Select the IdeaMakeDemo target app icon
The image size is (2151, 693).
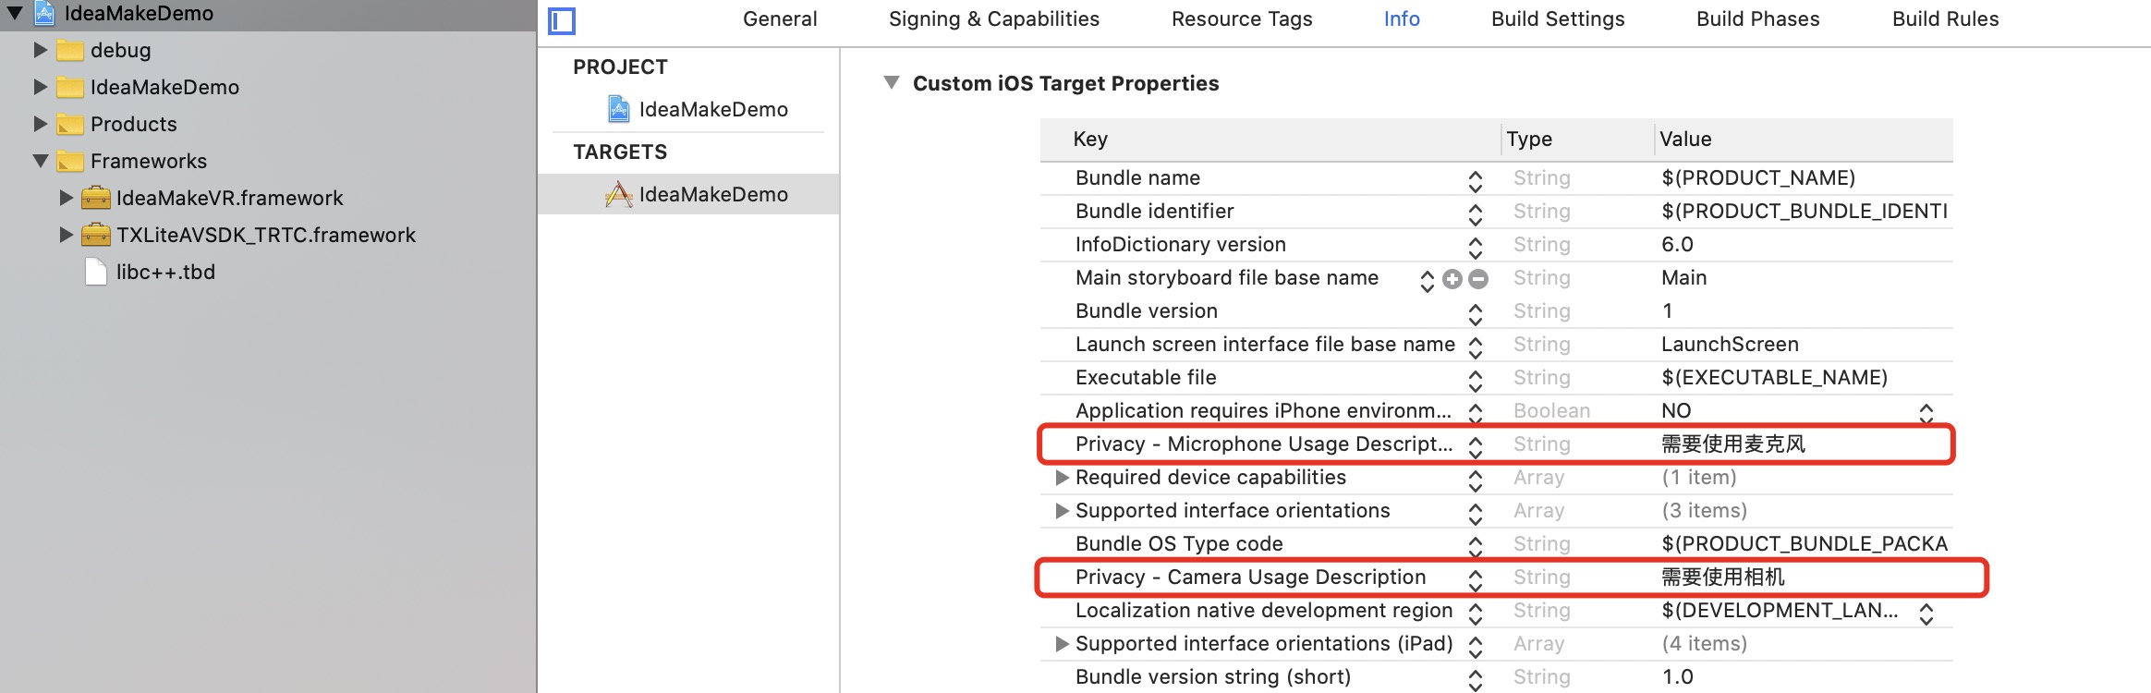click(618, 194)
